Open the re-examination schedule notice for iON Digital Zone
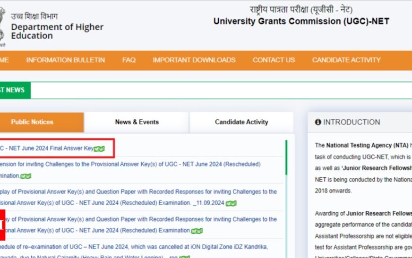The image size is (412, 258). [x=134, y=252]
